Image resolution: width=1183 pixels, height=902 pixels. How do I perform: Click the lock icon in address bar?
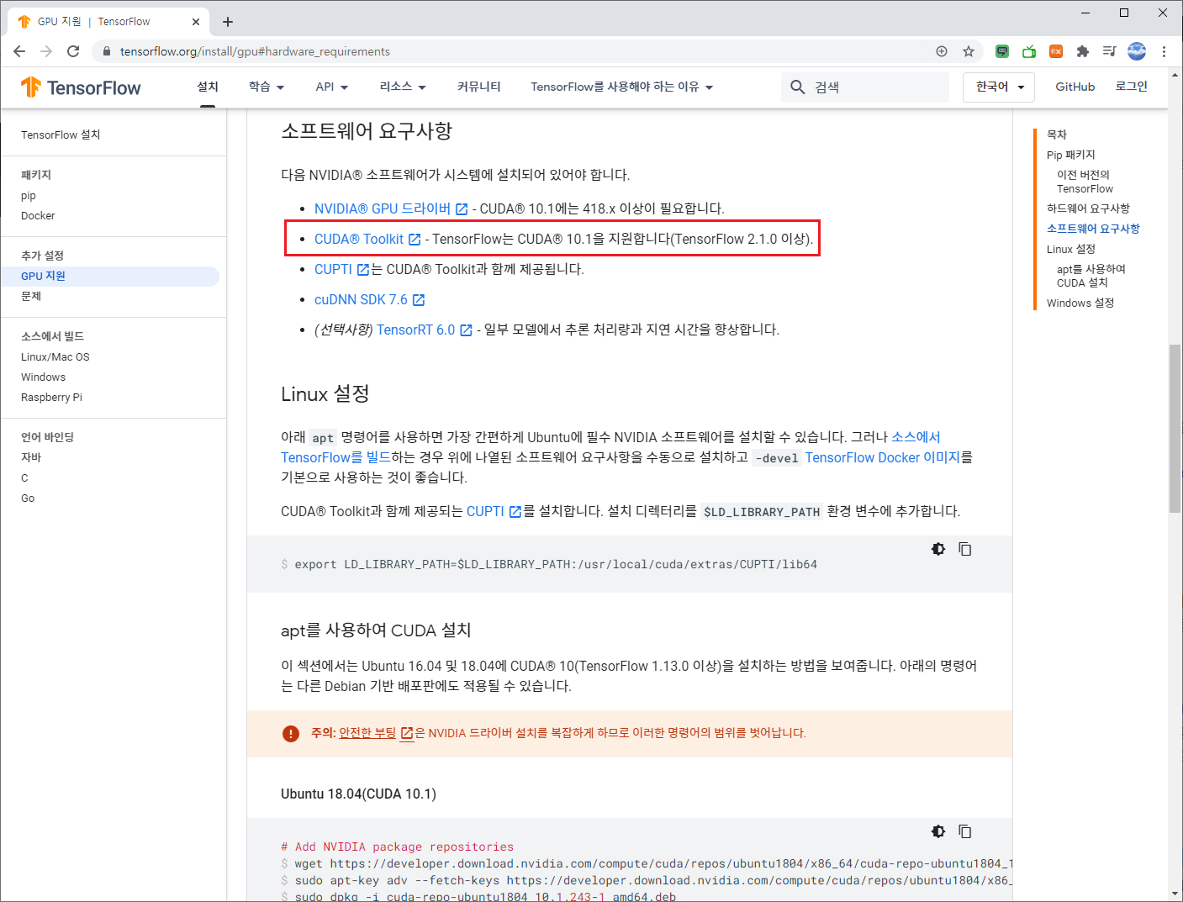click(106, 51)
